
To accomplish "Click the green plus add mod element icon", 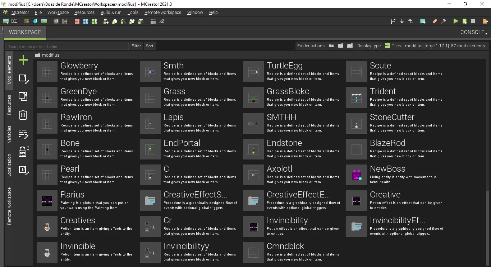I will [23, 60].
